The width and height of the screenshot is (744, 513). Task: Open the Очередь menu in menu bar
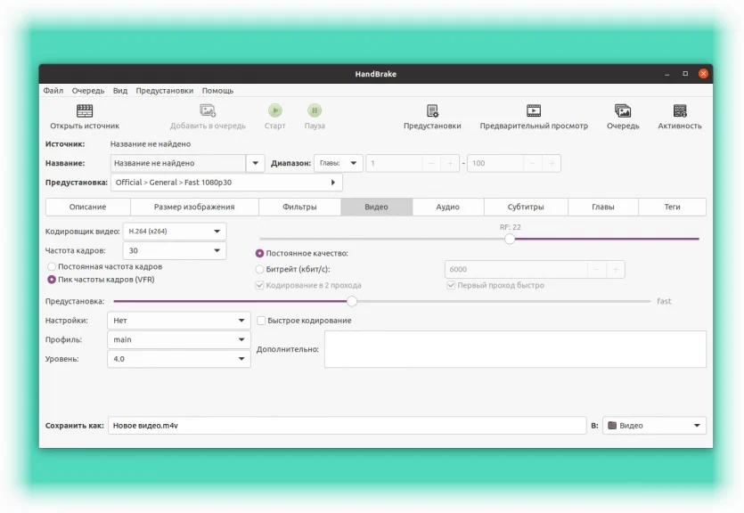pos(88,91)
